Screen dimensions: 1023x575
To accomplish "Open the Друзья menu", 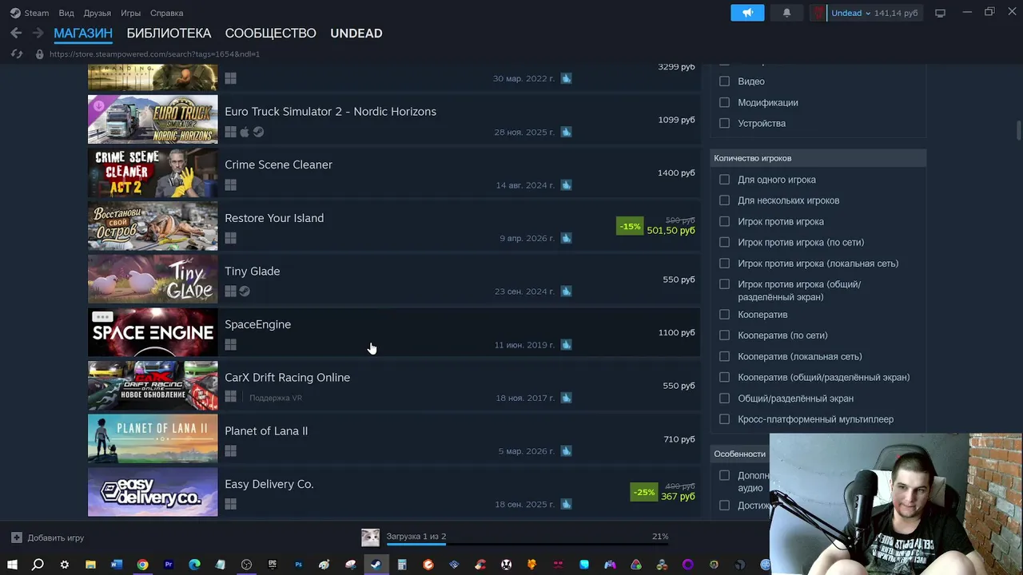I will pos(98,13).
